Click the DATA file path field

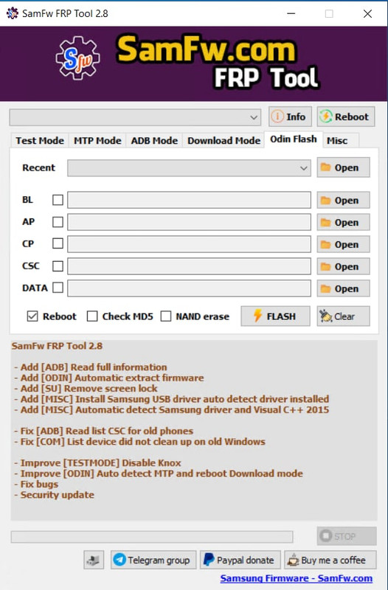(x=189, y=288)
